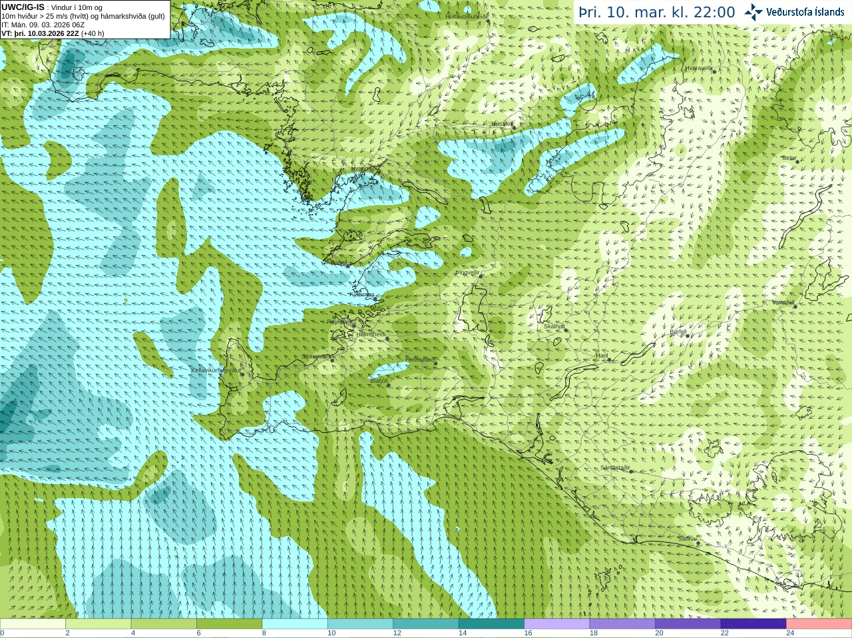Click the legend value '12'
This screenshot has height=638, width=852.
pyautogui.click(x=397, y=633)
